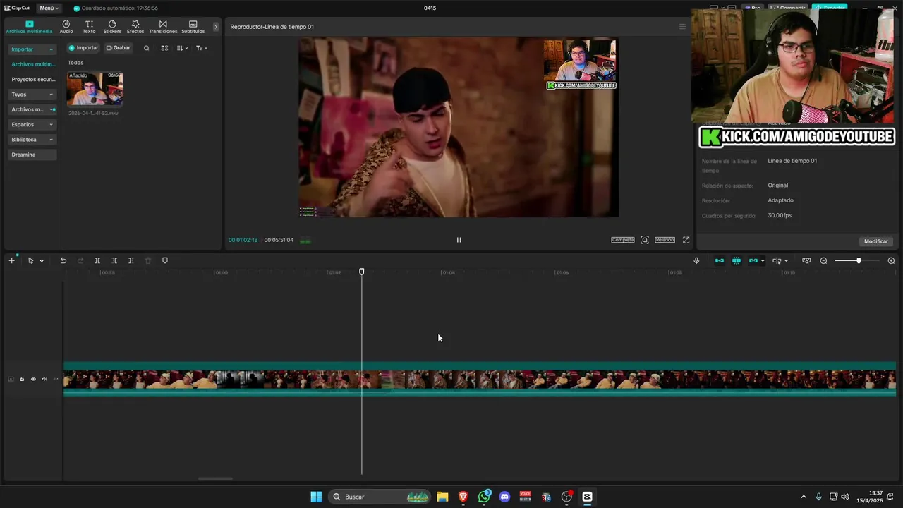Zoom out the timeline with minus icon

pyautogui.click(x=823, y=260)
